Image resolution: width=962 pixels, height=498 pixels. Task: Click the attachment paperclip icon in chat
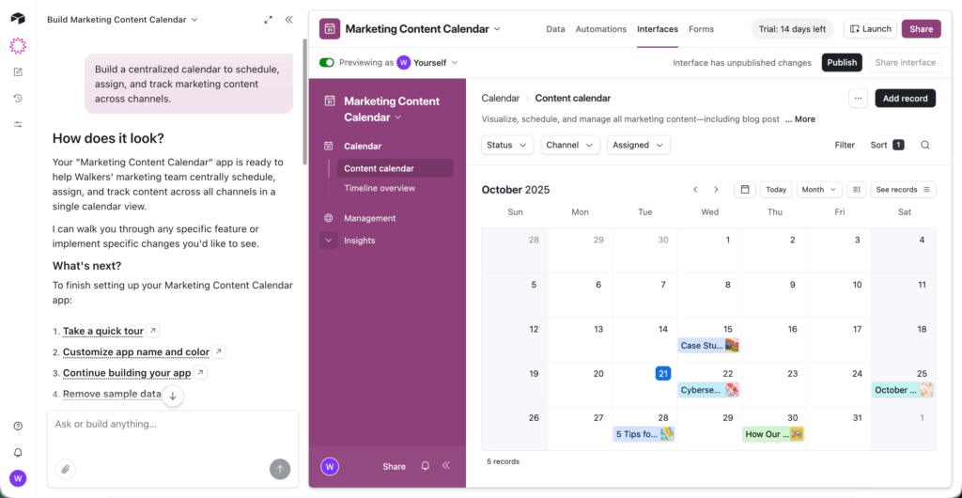click(65, 468)
